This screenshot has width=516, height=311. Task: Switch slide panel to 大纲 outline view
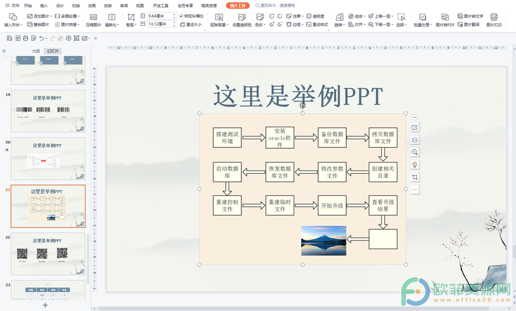click(36, 51)
